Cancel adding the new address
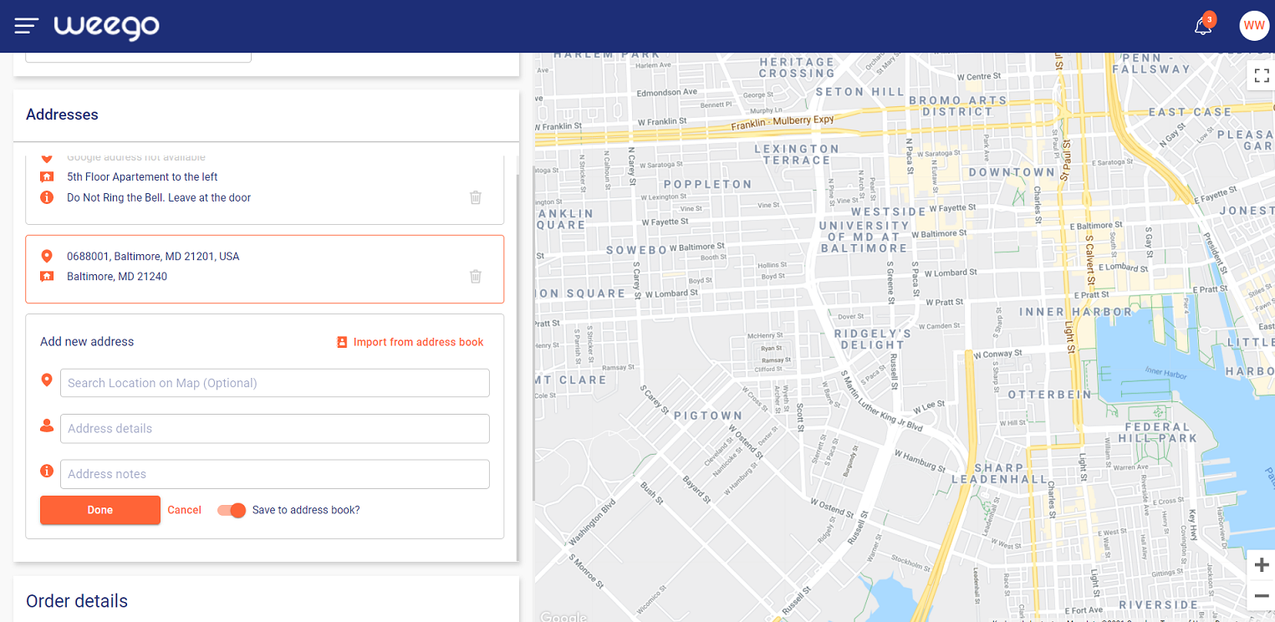This screenshot has height=622, width=1275. pyautogui.click(x=184, y=510)
